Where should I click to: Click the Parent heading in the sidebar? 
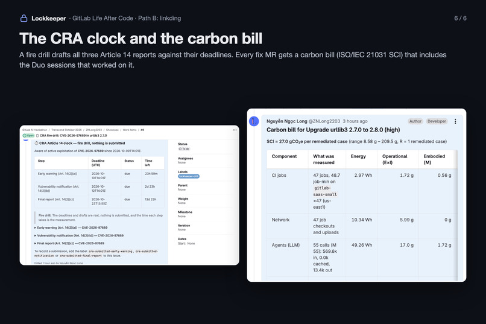[x=183, y=185]
